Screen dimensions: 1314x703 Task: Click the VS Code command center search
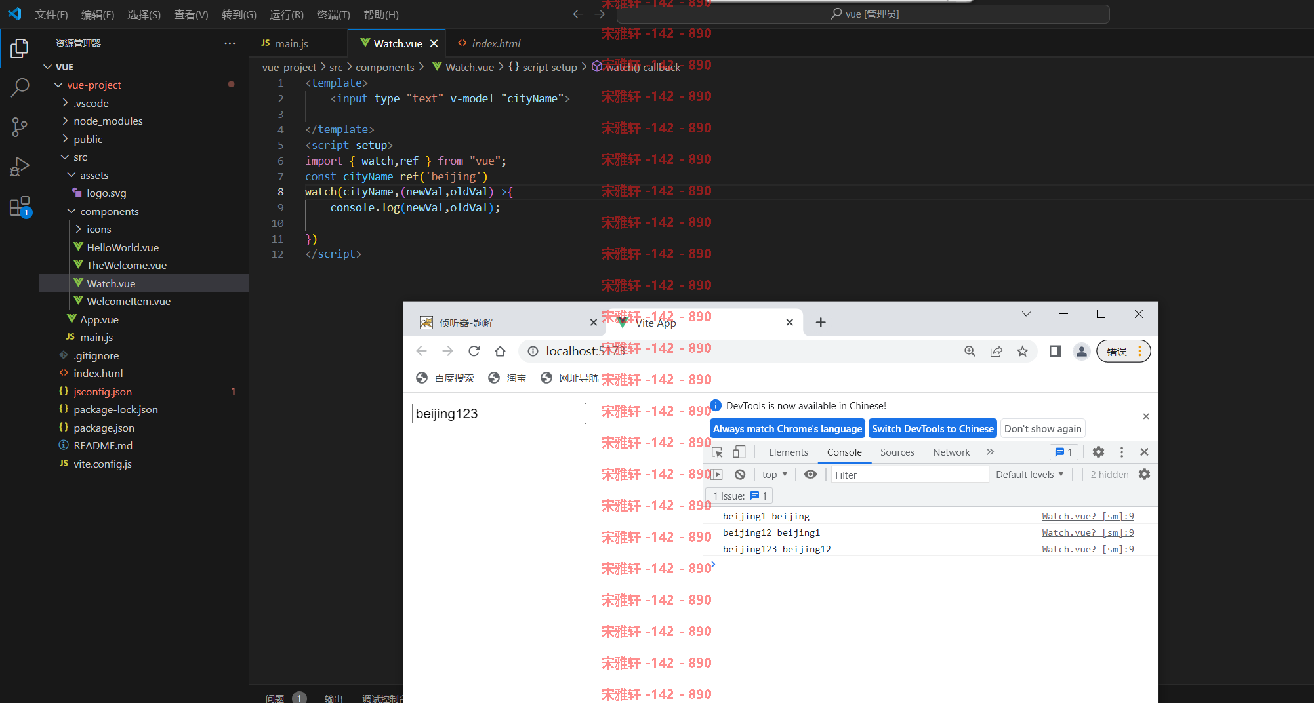[863, 14]
